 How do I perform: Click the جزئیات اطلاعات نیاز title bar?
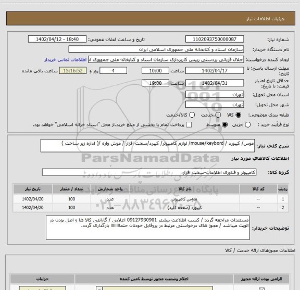tap(151, 18)
